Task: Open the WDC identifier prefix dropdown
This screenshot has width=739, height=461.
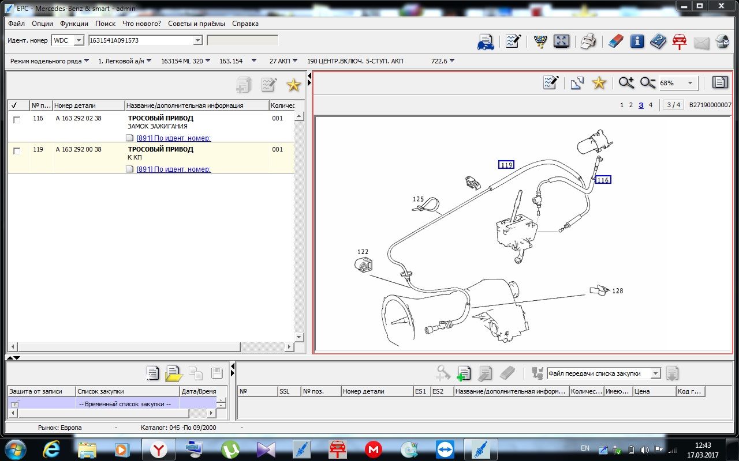Action: pyautogui.click(x=79, y=40)
